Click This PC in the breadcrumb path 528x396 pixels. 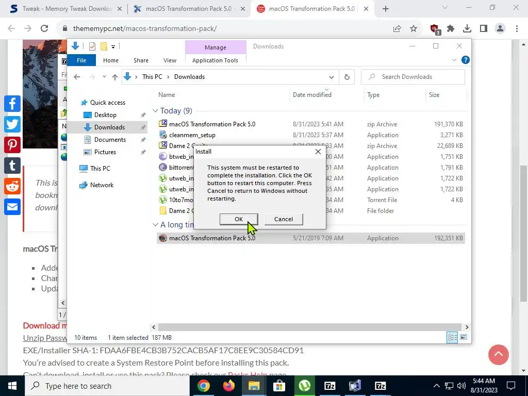pos(152,77)
